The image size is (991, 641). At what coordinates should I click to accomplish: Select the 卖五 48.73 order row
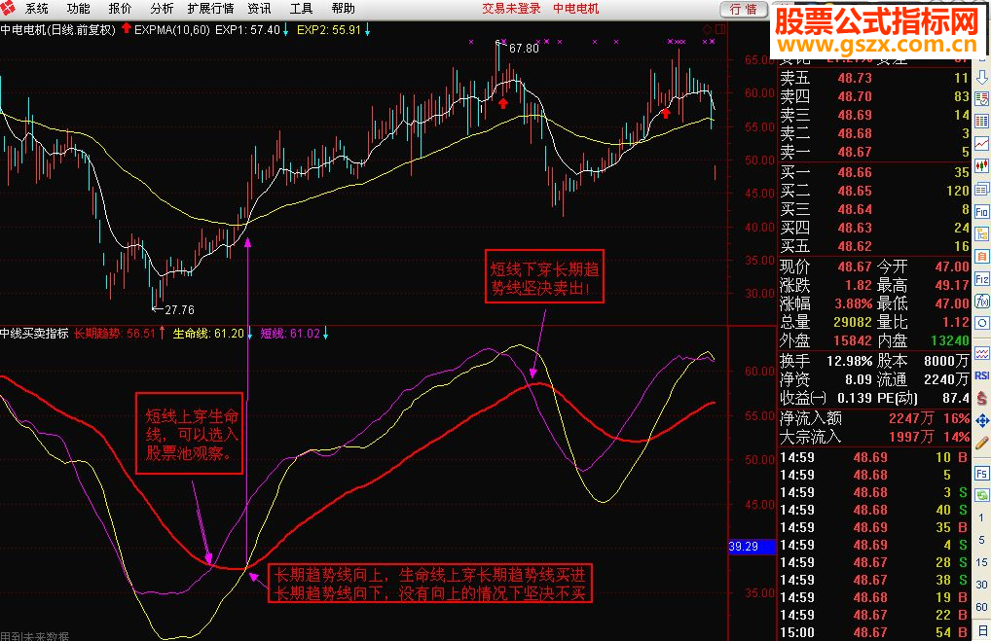875,78
